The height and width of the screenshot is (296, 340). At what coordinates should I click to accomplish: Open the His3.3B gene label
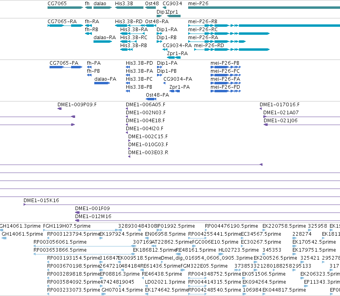pos(124,4)
